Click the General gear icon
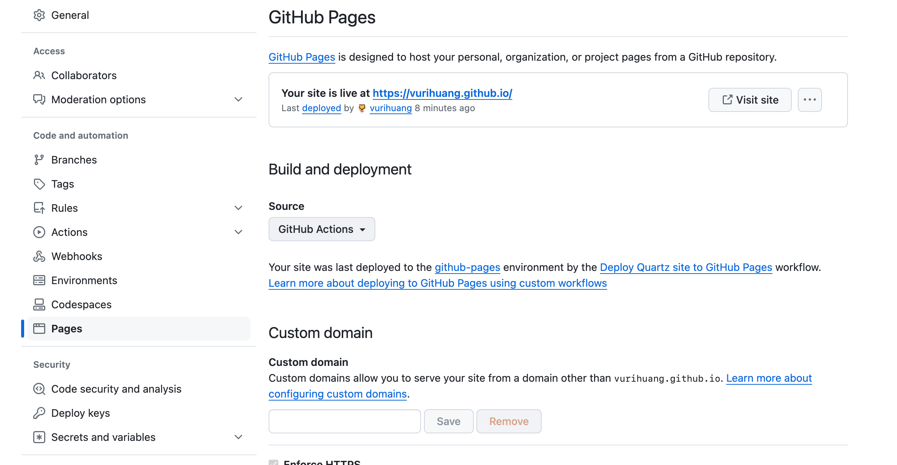This screenshot has height=465, width=897. (39, 15)
